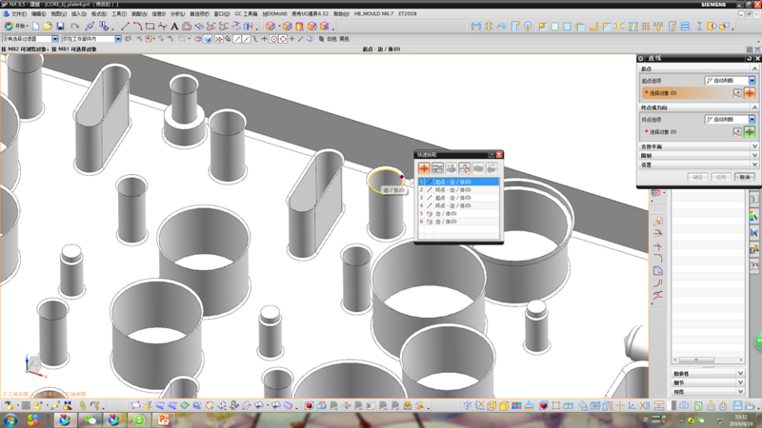This screenshot has height=428, width=762.
Task: Select the construction objects filter in Quick Pick
Action: click(437, 168)
